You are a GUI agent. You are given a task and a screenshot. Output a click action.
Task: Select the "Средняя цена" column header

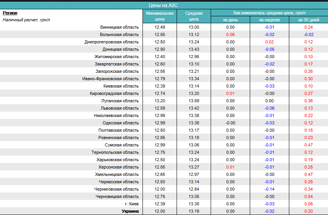194,16
